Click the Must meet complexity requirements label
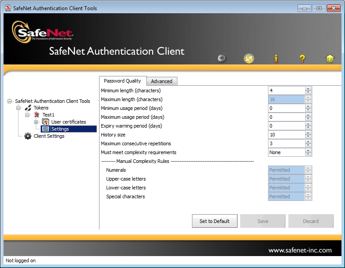This screenshot has width=345, height=268. 138,152
